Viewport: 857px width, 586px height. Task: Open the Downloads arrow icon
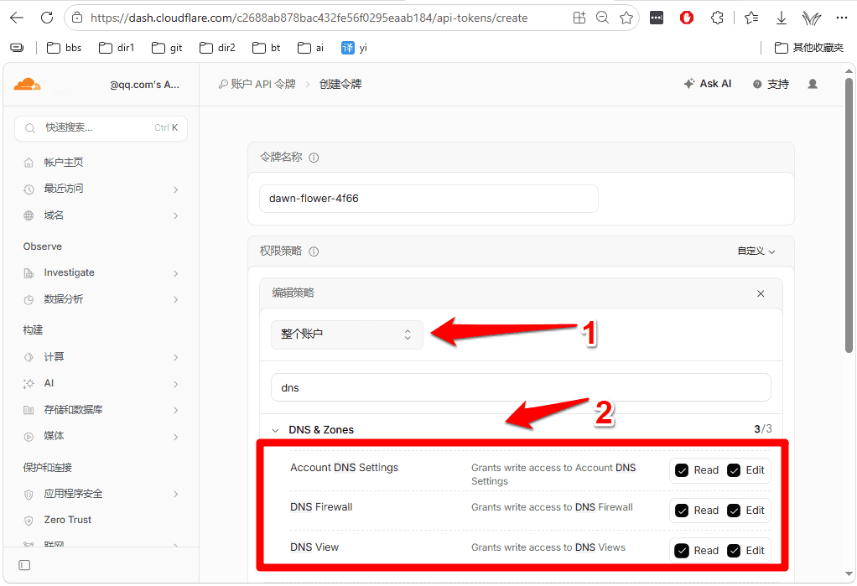click(x=782, y=18)
